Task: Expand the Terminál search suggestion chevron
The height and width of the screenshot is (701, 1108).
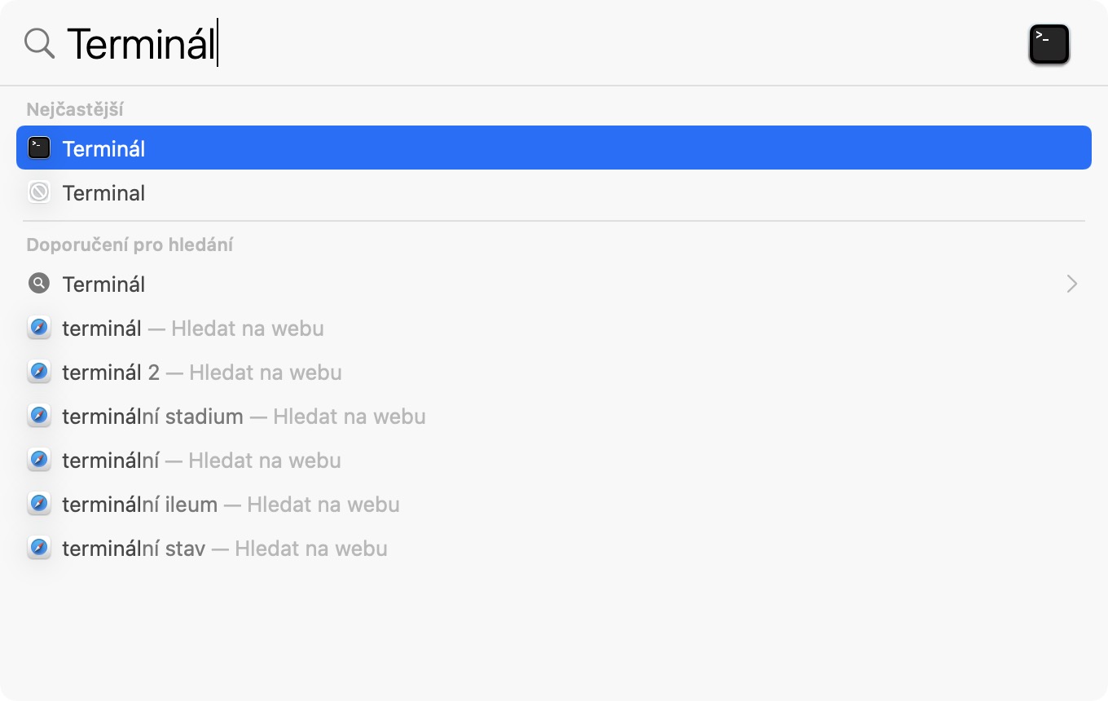Action: click(x=1071, y=284)
